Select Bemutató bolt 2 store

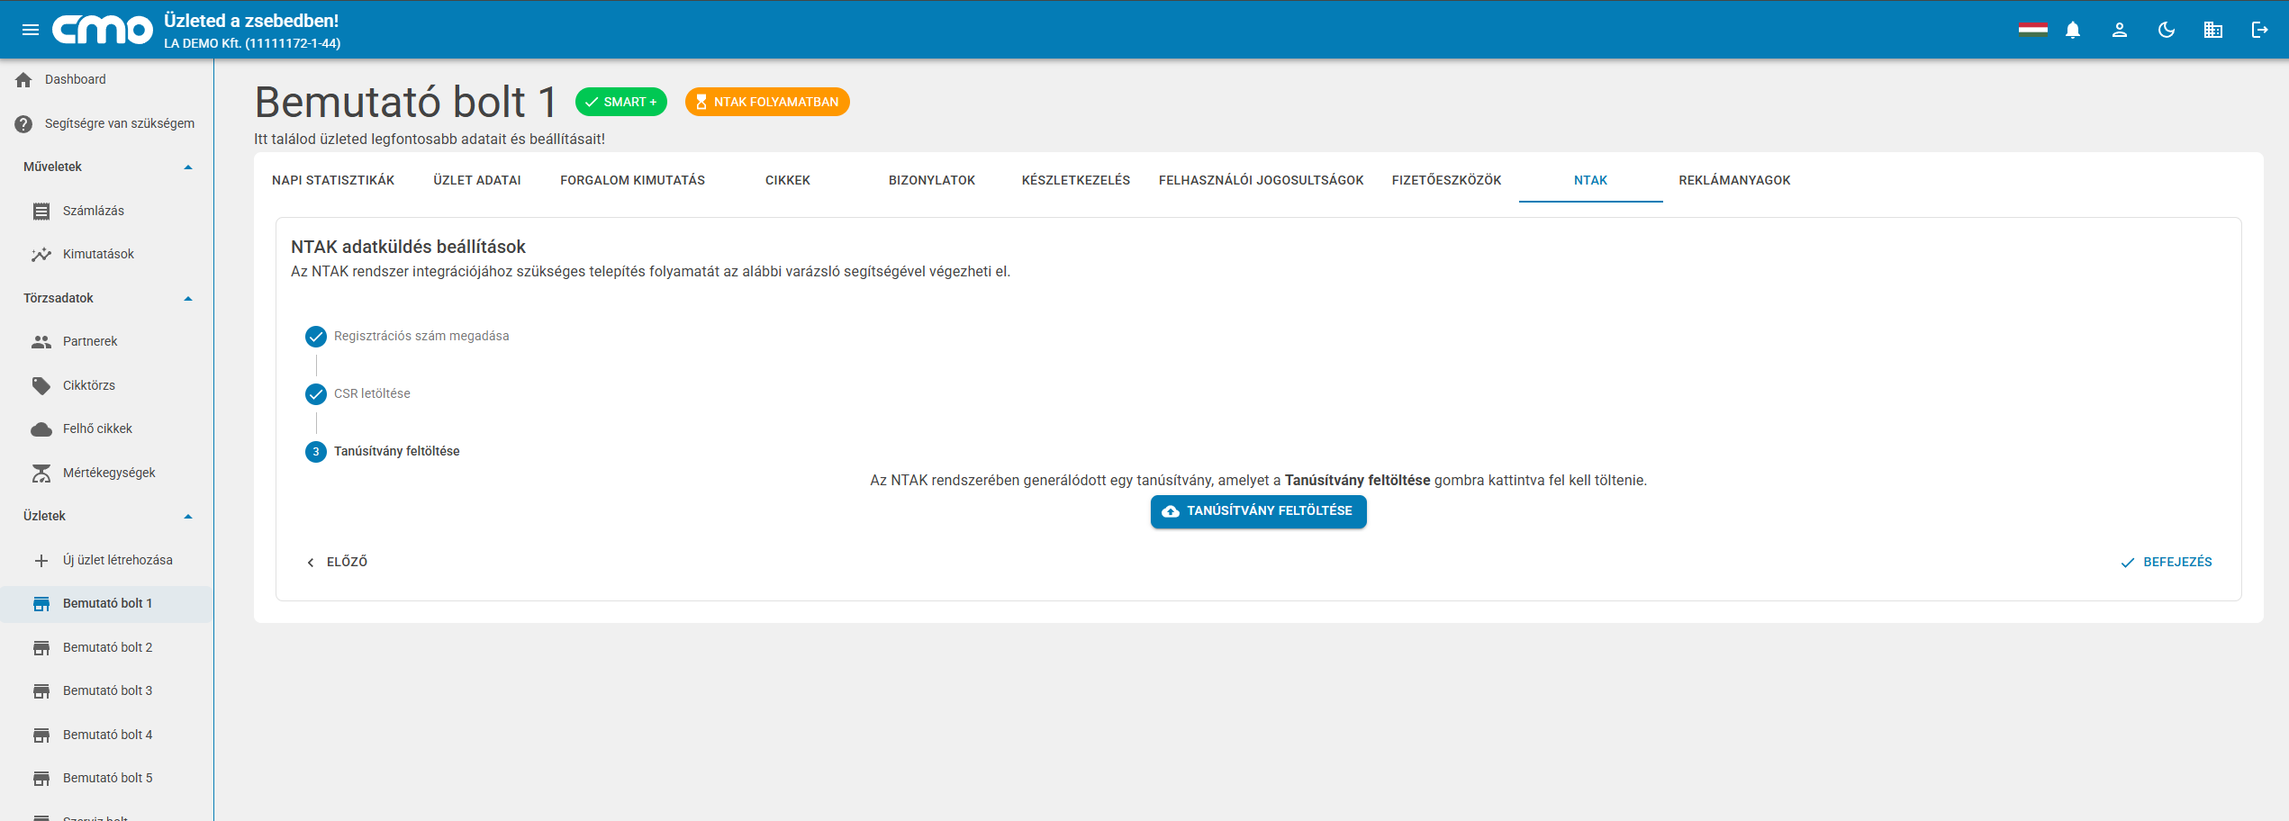pos(106,648)
